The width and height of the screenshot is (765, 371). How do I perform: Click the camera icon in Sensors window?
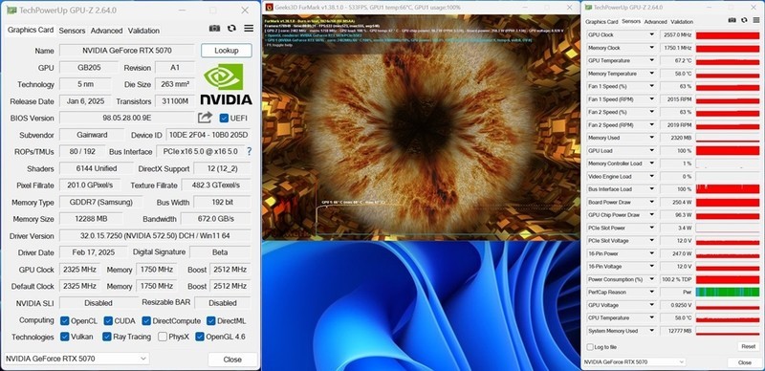732,20
